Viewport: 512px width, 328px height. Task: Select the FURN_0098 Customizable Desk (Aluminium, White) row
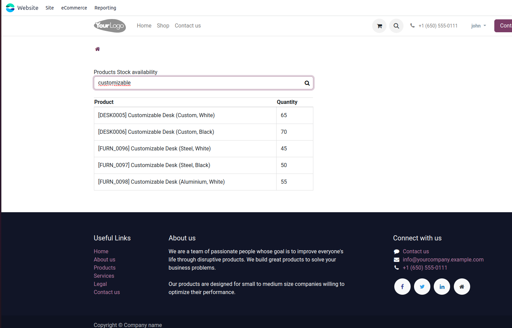[203, 182]
